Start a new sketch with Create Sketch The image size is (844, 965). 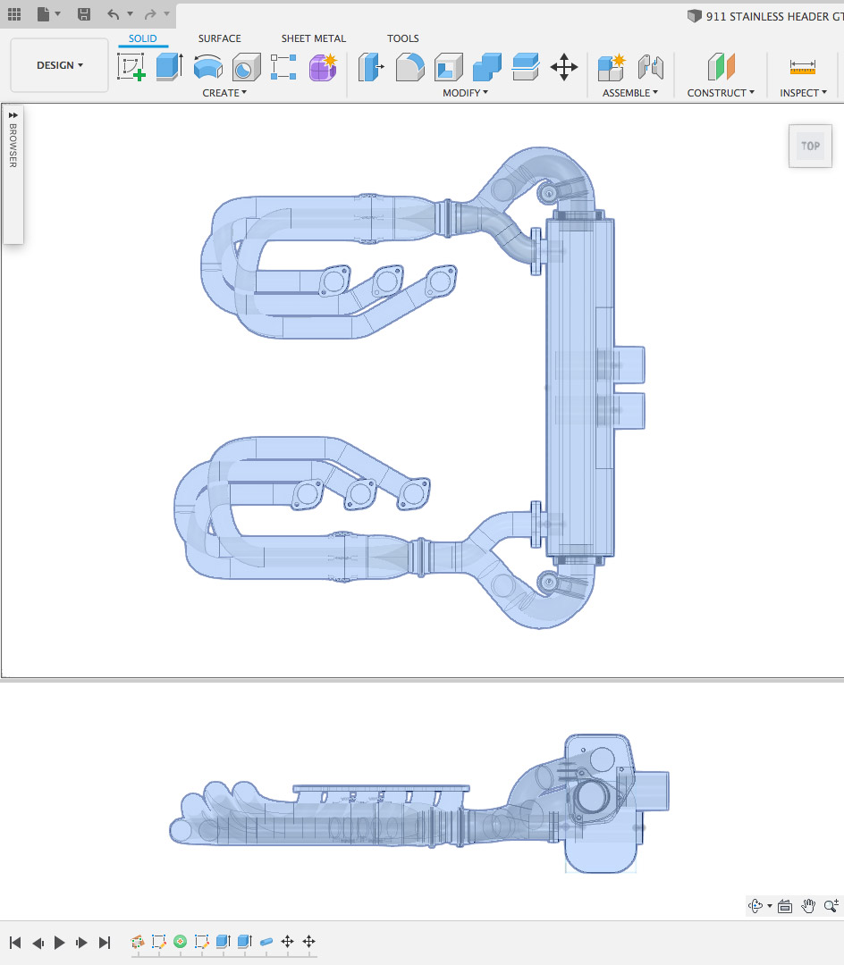131,66
